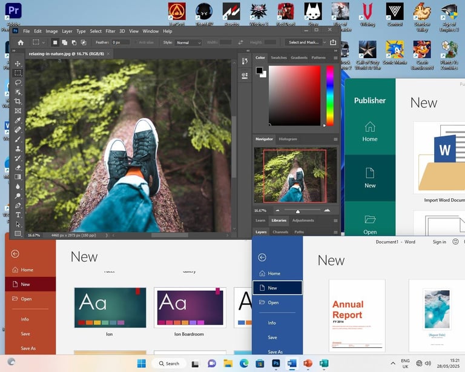Select the Rectangle shape tool

18,233
